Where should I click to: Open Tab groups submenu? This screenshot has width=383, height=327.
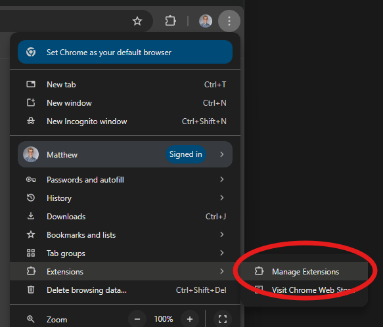[125, 253]
